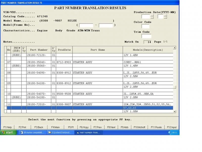Open the Windows Start menu
202x152 pixels.
[8, 132]
